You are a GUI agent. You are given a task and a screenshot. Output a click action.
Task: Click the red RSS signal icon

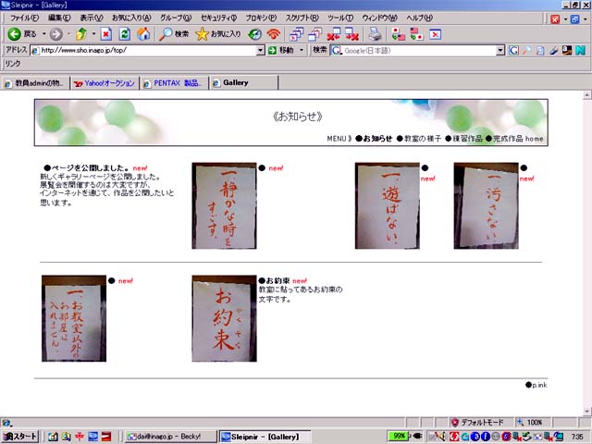coord(273,34)
